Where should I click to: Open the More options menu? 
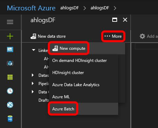(x=113, y=36)
